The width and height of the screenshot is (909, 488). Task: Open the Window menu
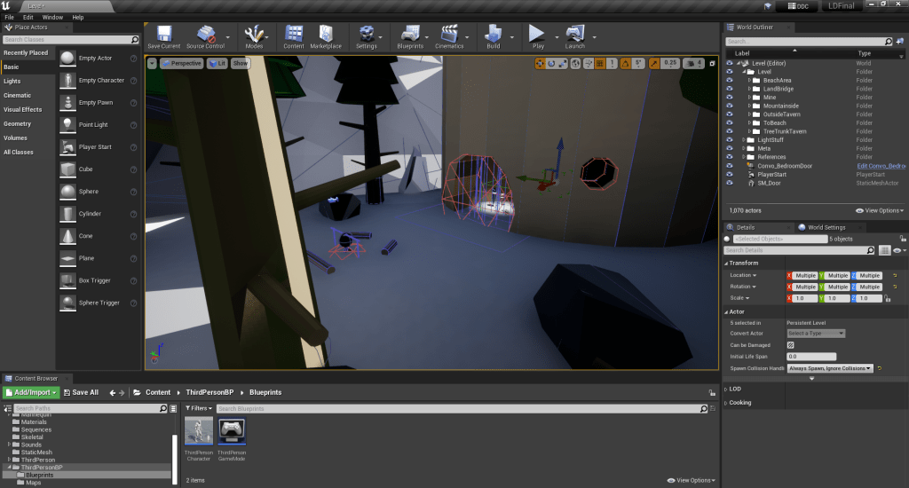click(x=52, y=17)
